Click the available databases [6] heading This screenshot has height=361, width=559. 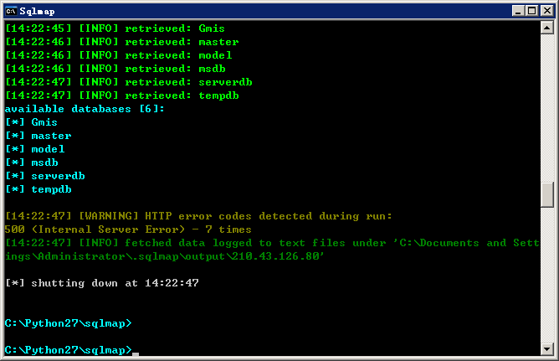click(x=85, y=109)
